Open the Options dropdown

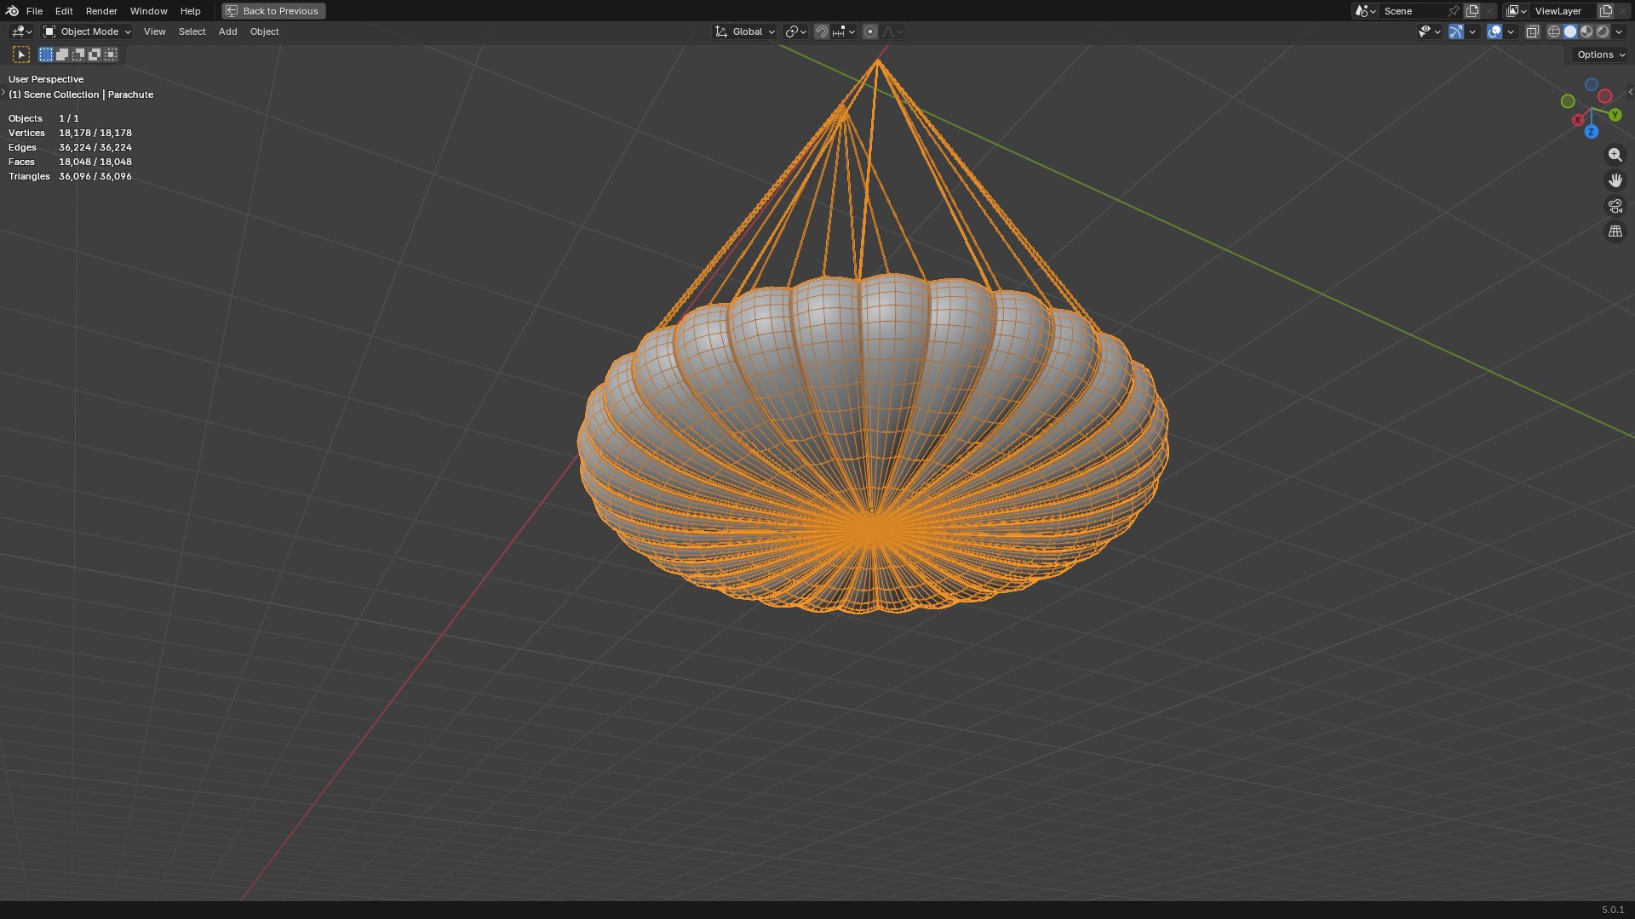tap(1600, 54)
